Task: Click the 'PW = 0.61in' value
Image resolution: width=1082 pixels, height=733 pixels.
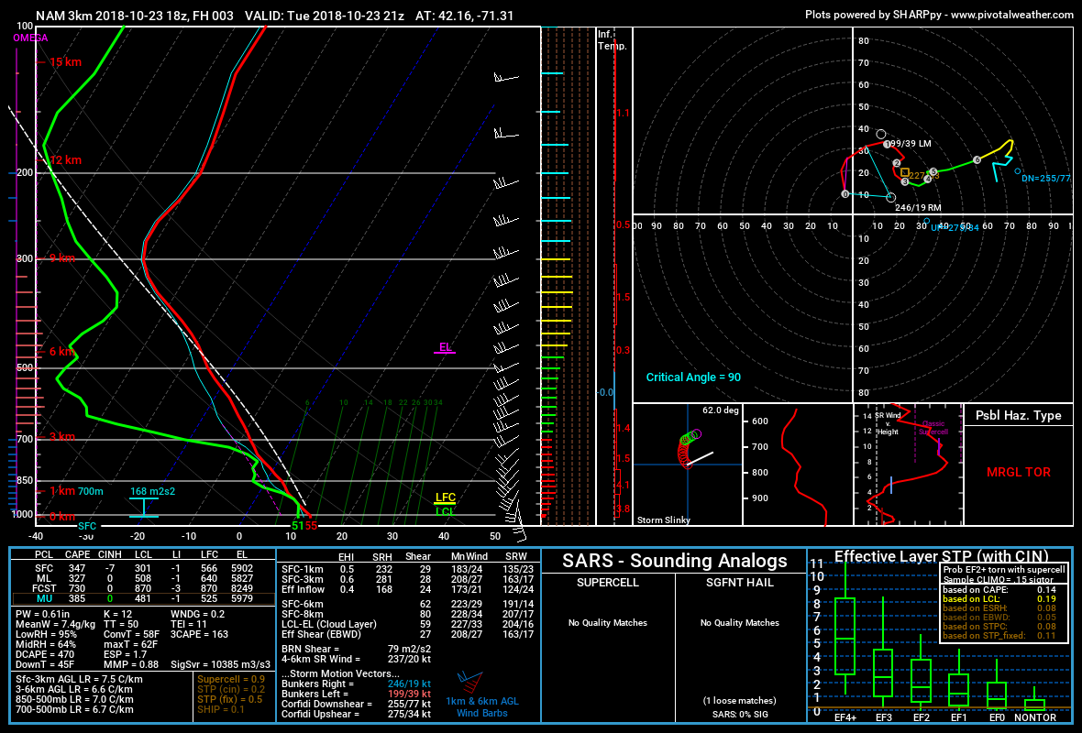Action: coord(43,614)
